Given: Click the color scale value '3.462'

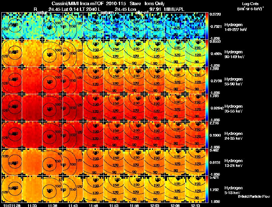Looking at the screenshot, I should coord(214,150).
